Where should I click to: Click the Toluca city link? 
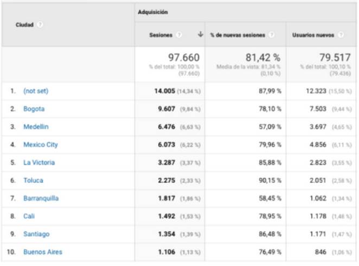point(33,180)
